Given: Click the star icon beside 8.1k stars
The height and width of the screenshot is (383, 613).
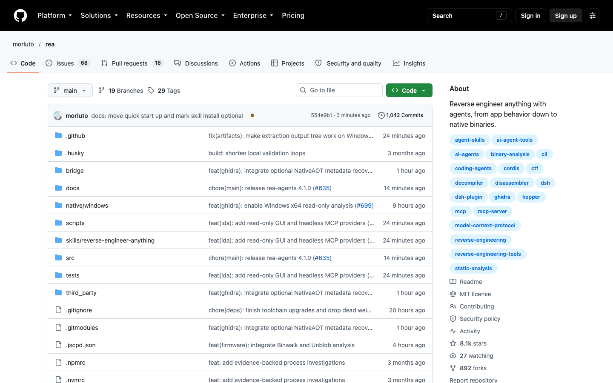Looking at the screenshot, I should [453, 343].
